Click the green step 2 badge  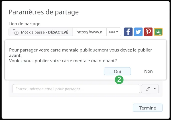119,80
